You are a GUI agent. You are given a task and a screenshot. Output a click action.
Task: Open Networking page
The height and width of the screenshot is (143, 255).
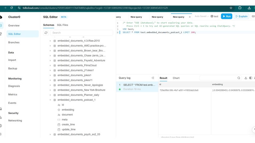click(x=15, y=121)
